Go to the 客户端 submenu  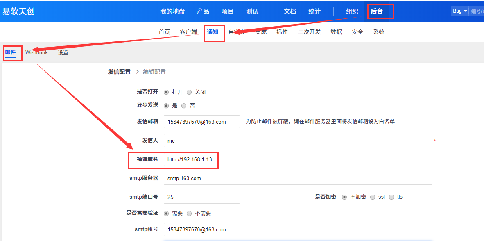point(188,32)
